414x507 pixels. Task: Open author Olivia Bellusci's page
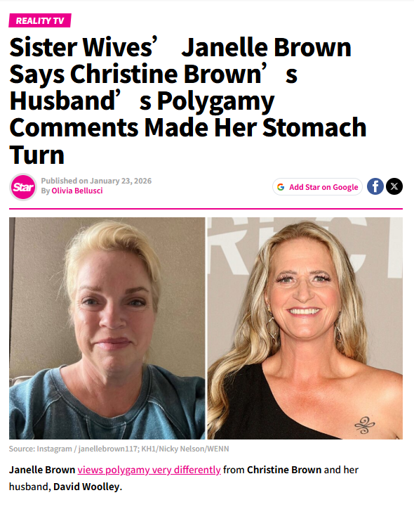point(76,191)
